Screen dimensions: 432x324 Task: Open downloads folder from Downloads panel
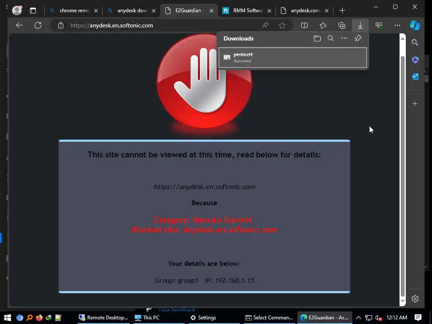point(317,38)
